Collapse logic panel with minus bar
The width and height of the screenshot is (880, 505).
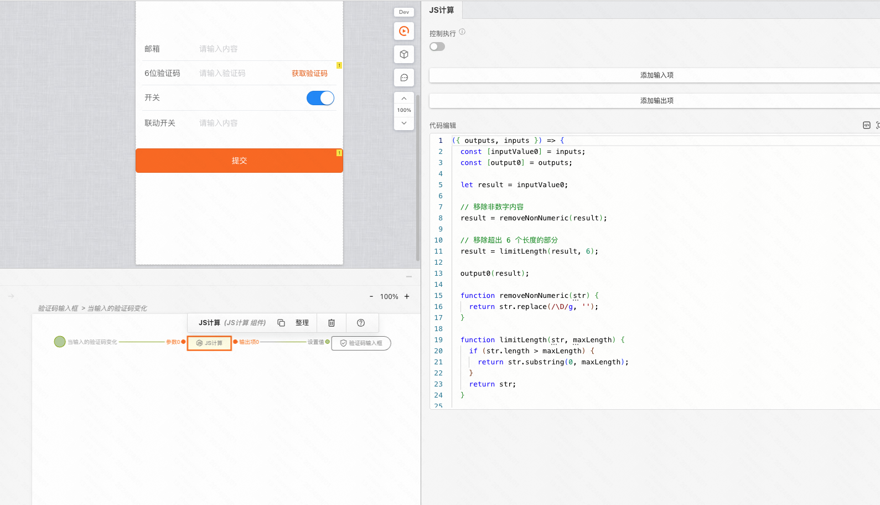point(409,276)
